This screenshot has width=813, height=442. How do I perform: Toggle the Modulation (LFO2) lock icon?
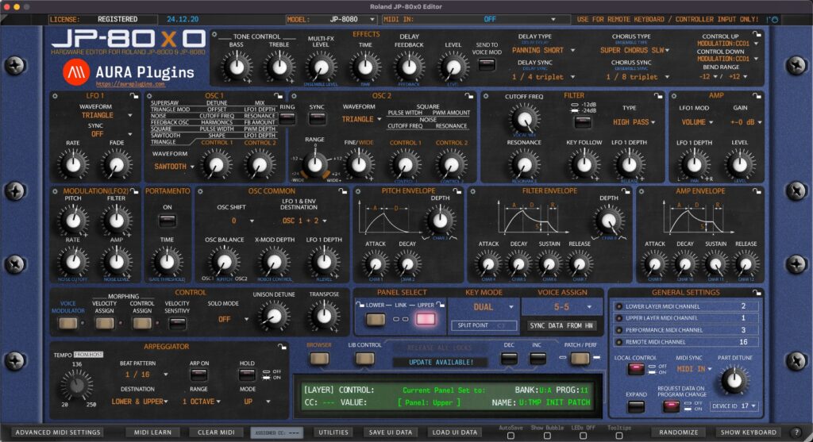pos(133,191)
